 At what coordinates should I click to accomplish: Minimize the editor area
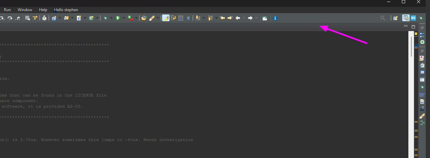[406, 26]
